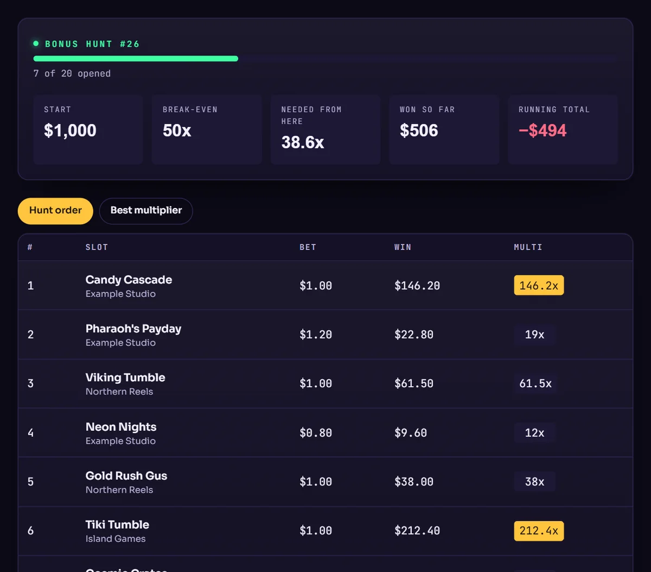Click $1.00 bet in Viking Tumble row

(x=316, y=384)
